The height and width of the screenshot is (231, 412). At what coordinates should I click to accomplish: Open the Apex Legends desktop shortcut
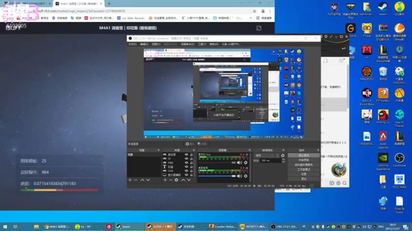tap(383, 140)
